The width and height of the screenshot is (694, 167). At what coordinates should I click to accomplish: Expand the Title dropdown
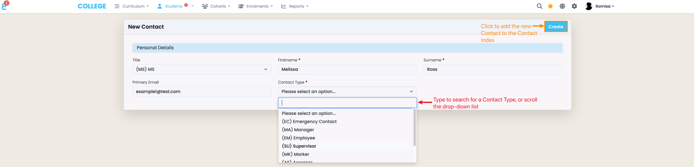point(202,69)
